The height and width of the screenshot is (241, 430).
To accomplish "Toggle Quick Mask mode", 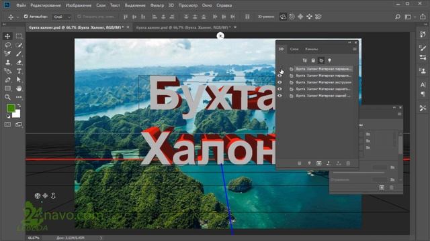I will click(x=7, y=125).
